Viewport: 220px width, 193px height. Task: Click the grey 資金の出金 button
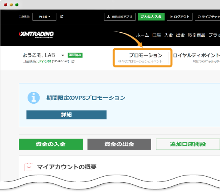119,144
